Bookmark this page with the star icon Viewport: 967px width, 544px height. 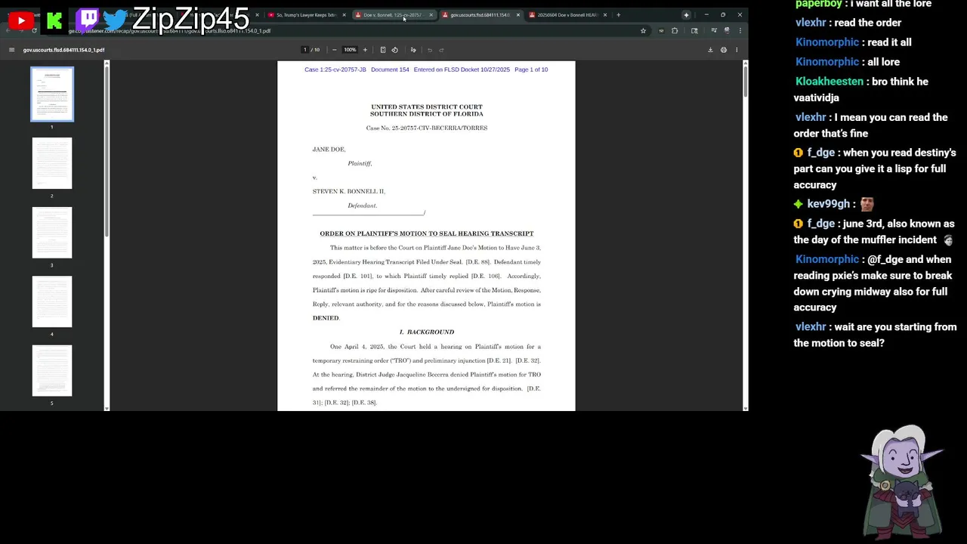point(643,31)
